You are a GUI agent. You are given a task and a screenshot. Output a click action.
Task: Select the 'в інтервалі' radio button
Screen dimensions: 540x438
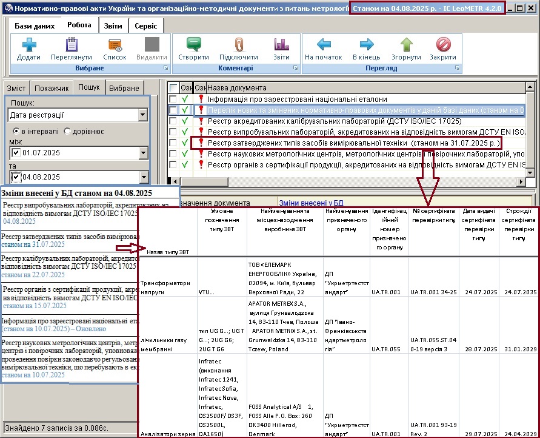pos(16,131)
